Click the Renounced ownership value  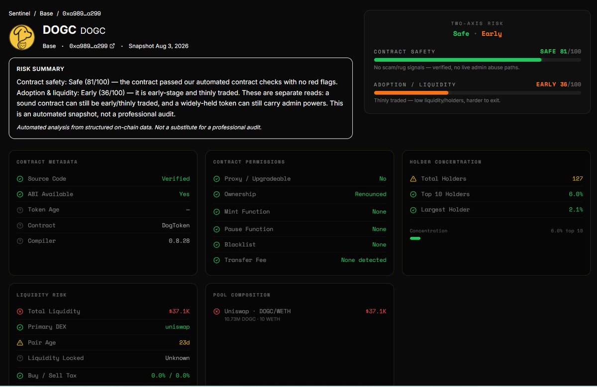coord(371,194)
